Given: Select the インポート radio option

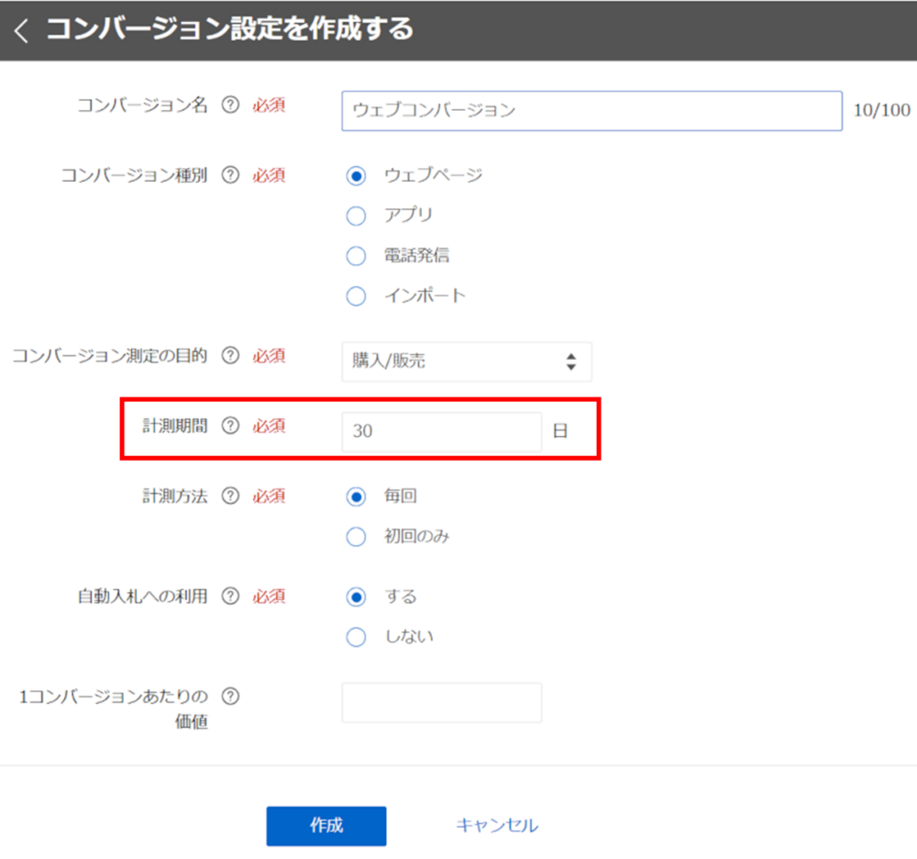Looking at the screenshot, I should click(356, 296).
